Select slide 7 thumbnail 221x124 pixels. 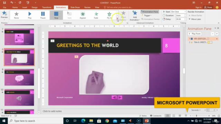click(x=19, y=37)
